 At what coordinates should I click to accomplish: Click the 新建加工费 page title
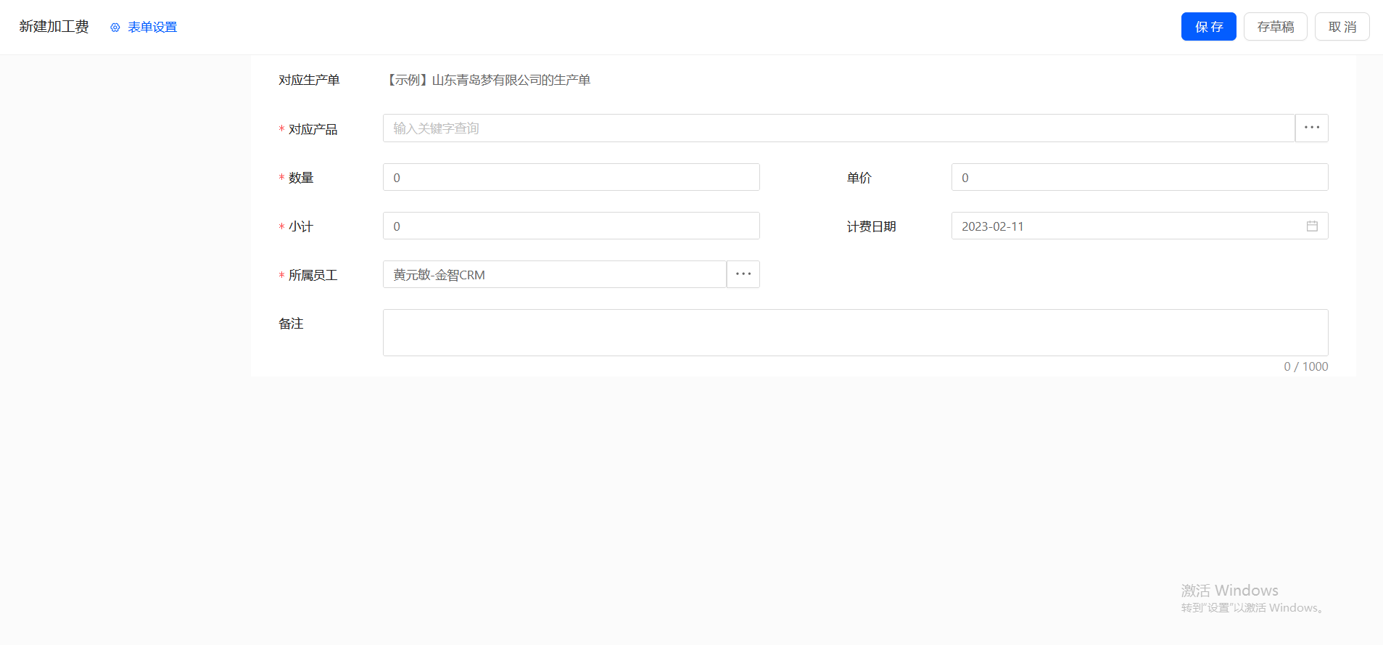pyautogui.click(x=54, y=27)
